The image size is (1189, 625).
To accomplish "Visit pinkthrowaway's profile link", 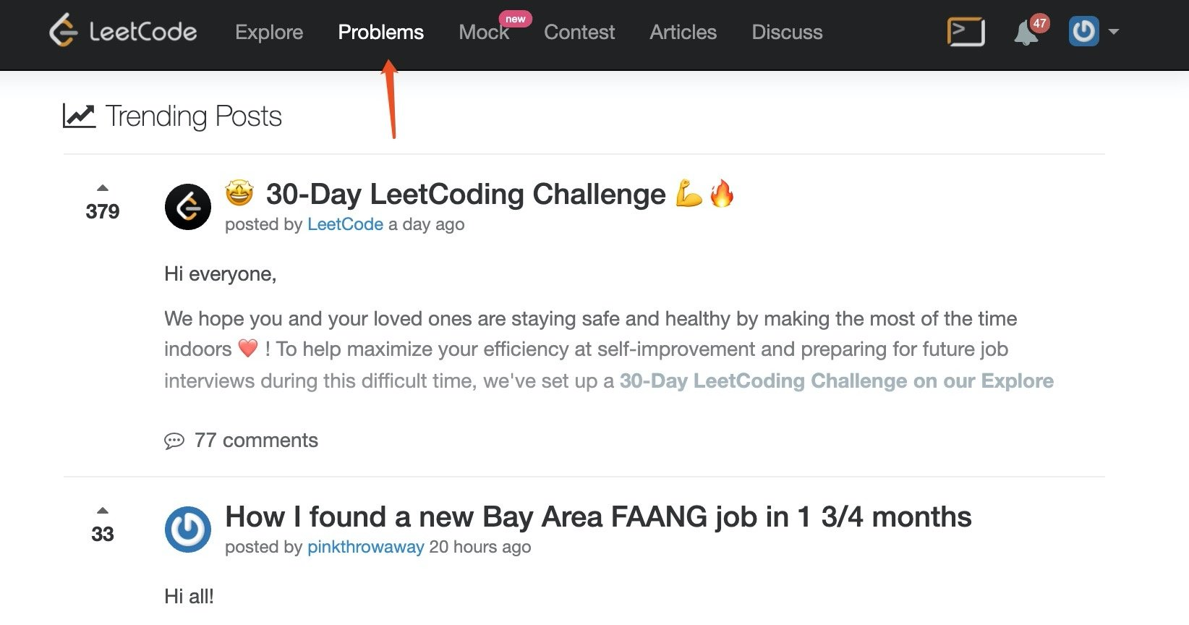I will (x=365, y=547).
